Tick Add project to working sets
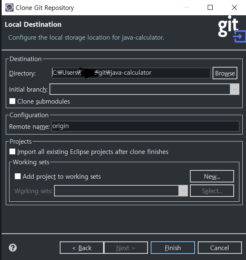 [18, 176]
